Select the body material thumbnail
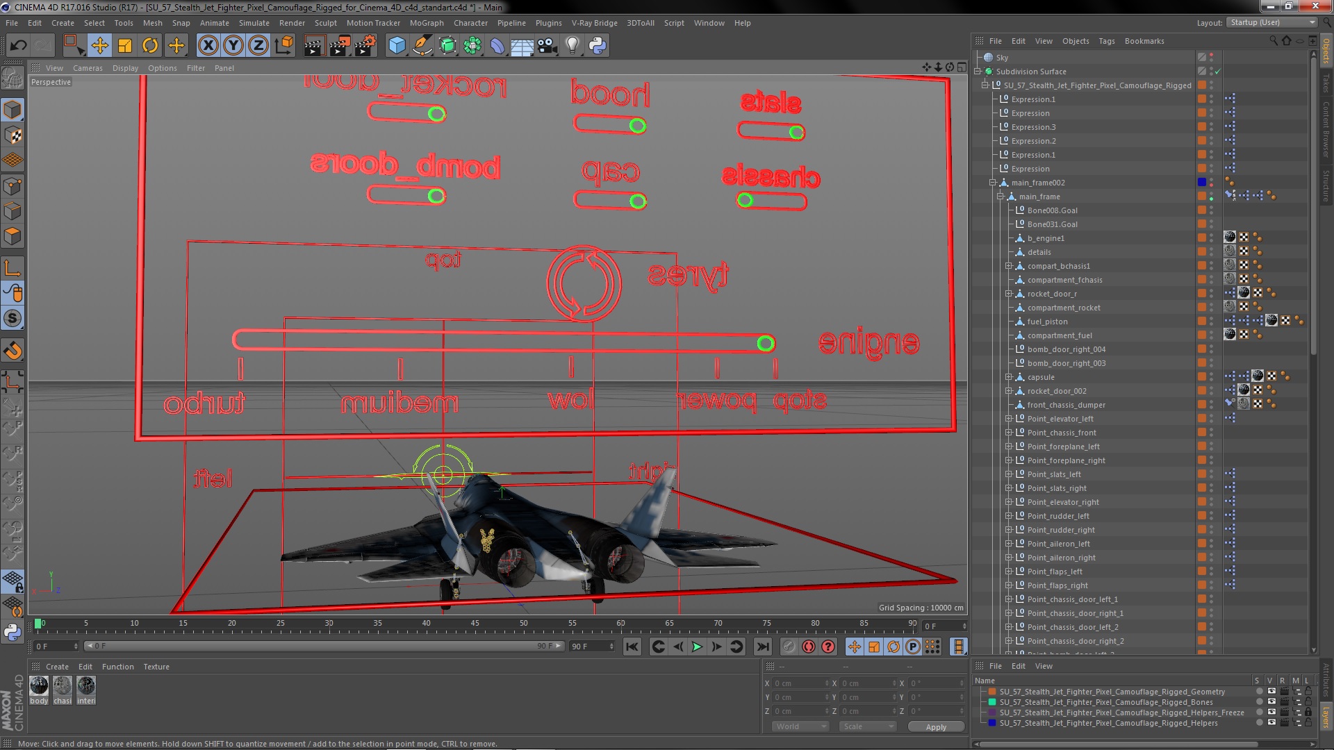Screen dimensions: 1334x750 [x=39, y=686]
